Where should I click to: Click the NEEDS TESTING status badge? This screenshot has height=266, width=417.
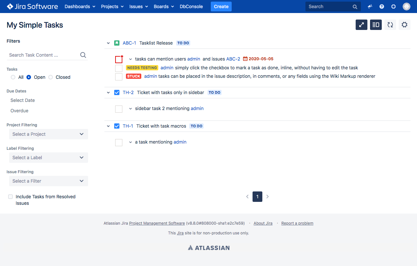pos(142,68)
